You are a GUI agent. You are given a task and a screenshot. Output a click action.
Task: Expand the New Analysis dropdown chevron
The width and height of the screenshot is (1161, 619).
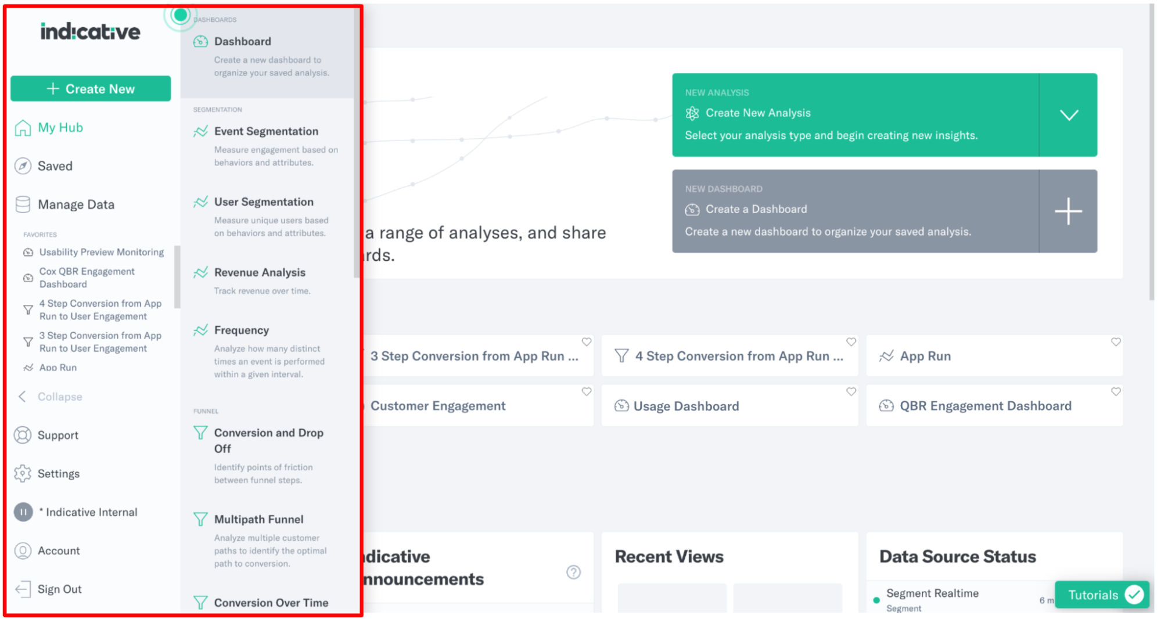click(1069, 115)
